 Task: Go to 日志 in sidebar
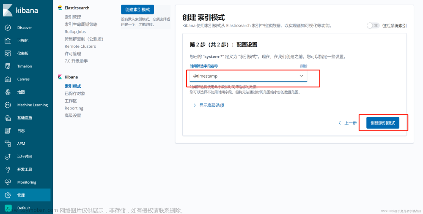21,131
